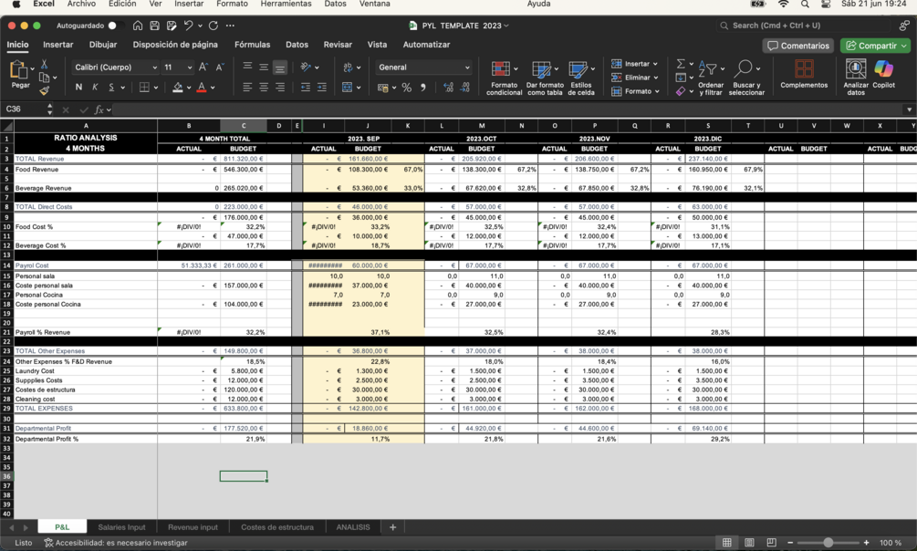Toggle italic K formatting
917x551 pixels.
coord(95,88)
